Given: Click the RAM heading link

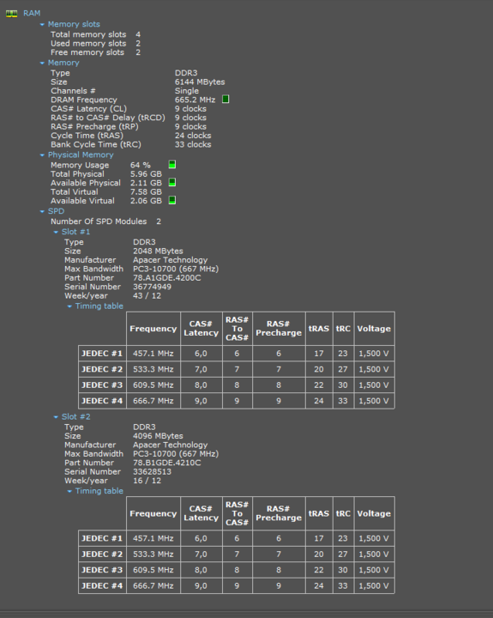Looking at the screenshot, I should coord(32,14).
